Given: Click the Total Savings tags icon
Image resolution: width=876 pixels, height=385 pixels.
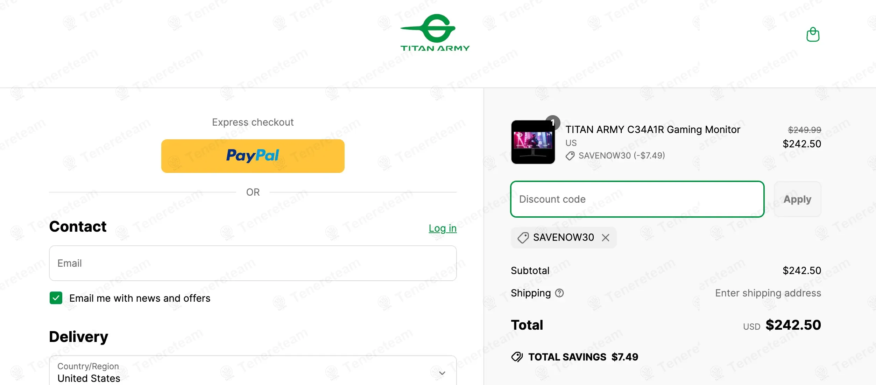Looking at the screenshot, I should [517, 357].
